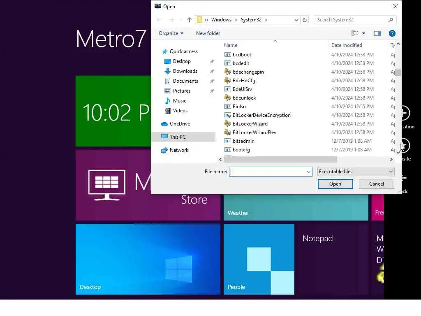Click the folder icon in address bar
This screenshot has width=421, height=316.
pyautogui.click(x=199, y=20)
